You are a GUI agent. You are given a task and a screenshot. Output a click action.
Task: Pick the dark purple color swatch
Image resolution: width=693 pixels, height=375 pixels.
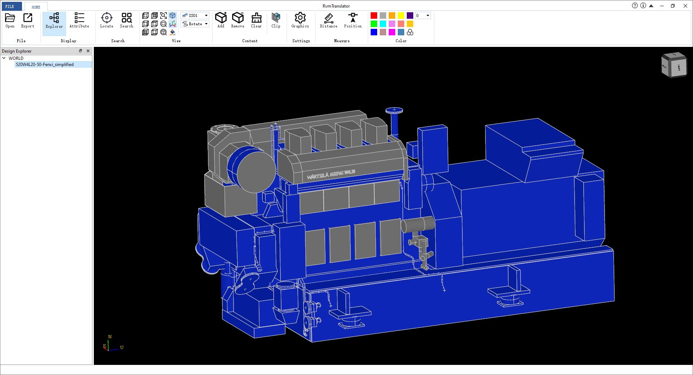pos(410,16)
